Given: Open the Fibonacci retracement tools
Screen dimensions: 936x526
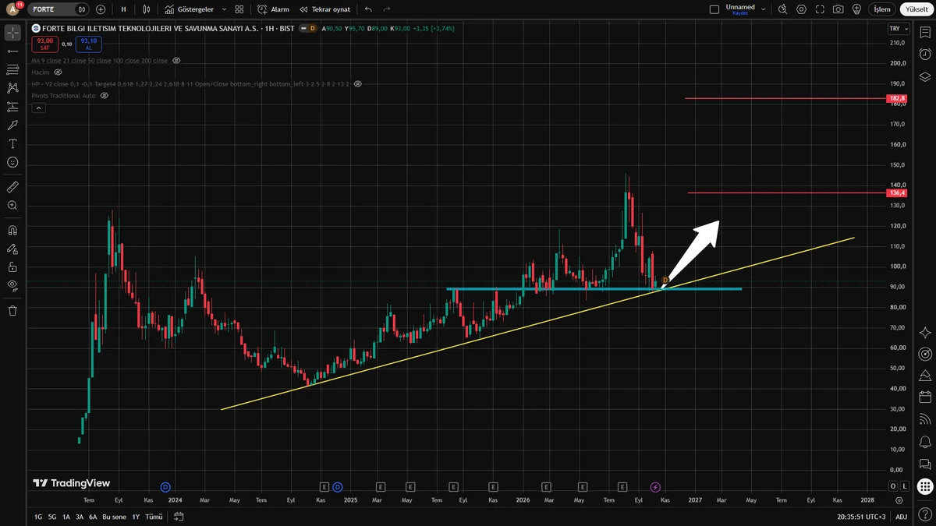Looking at the screenshot, I should [x=12, y=69].
